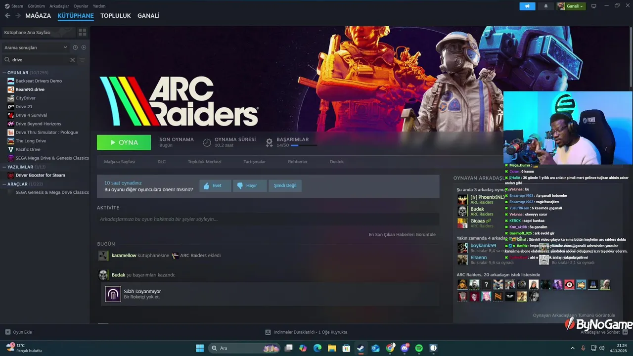Screen dimensions: 633x356
Task: Open the MAĞAZA tab
Action: [38, 16]
